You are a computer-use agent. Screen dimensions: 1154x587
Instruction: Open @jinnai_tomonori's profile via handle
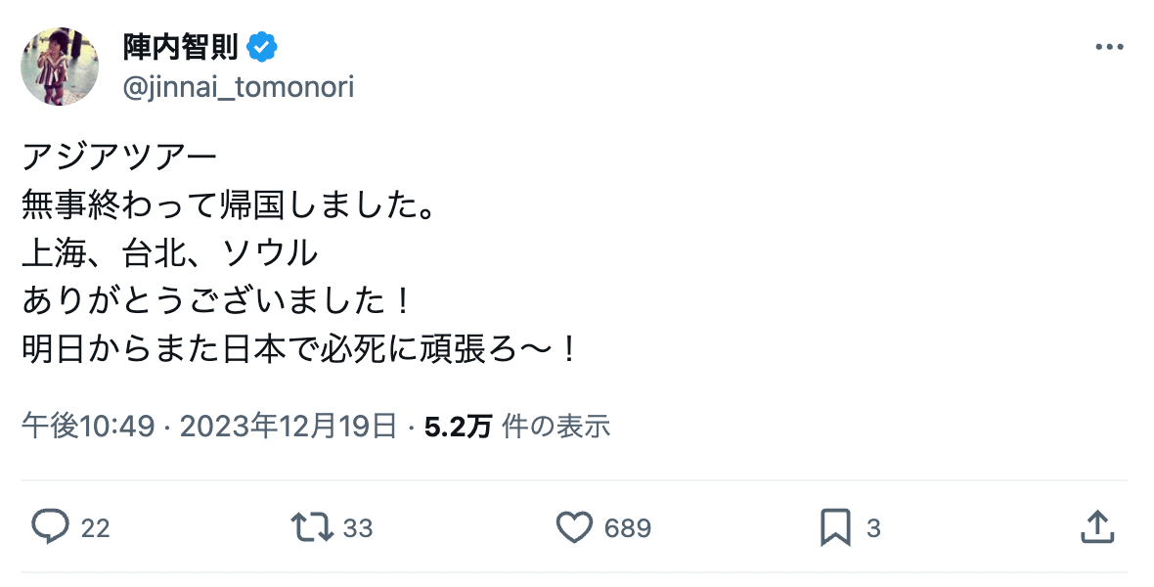pos(241,87)
